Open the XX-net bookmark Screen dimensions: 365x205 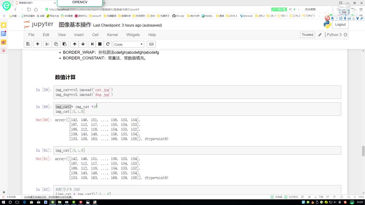178,16
